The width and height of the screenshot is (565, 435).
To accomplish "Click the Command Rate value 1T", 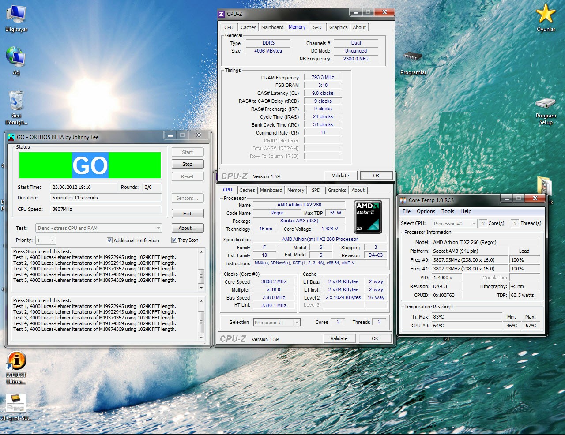I will coord(323,132).
